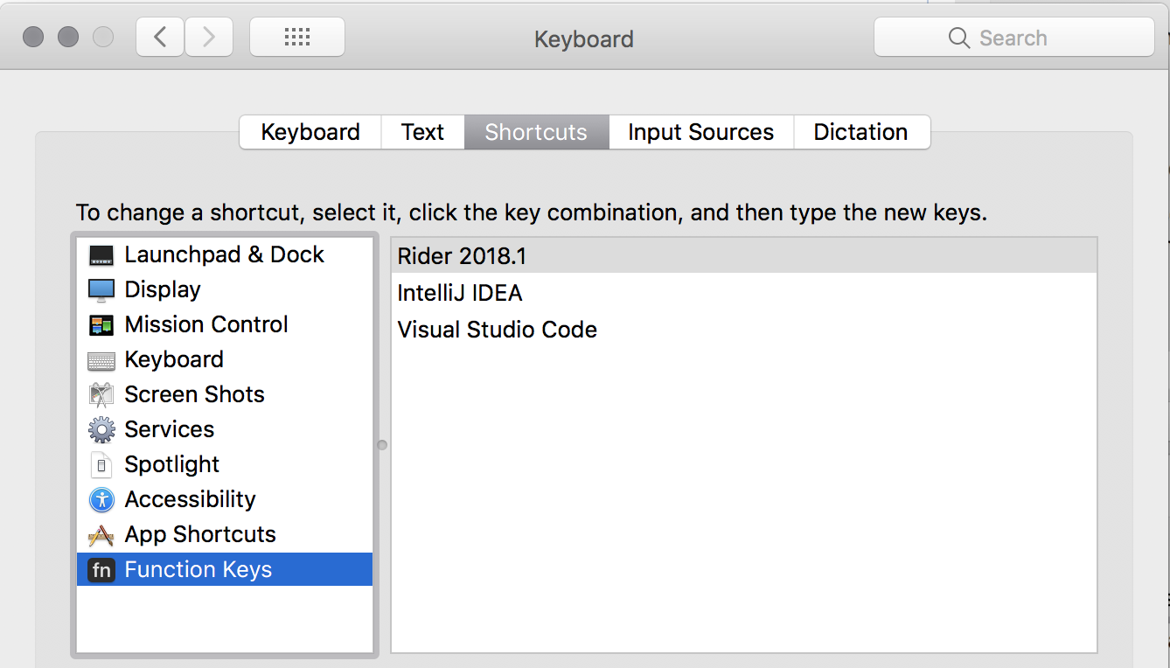This screenshot has height=668, width=1170.
Task: Click the fn Function Keys icon
Action: click(x=101, y=569)
